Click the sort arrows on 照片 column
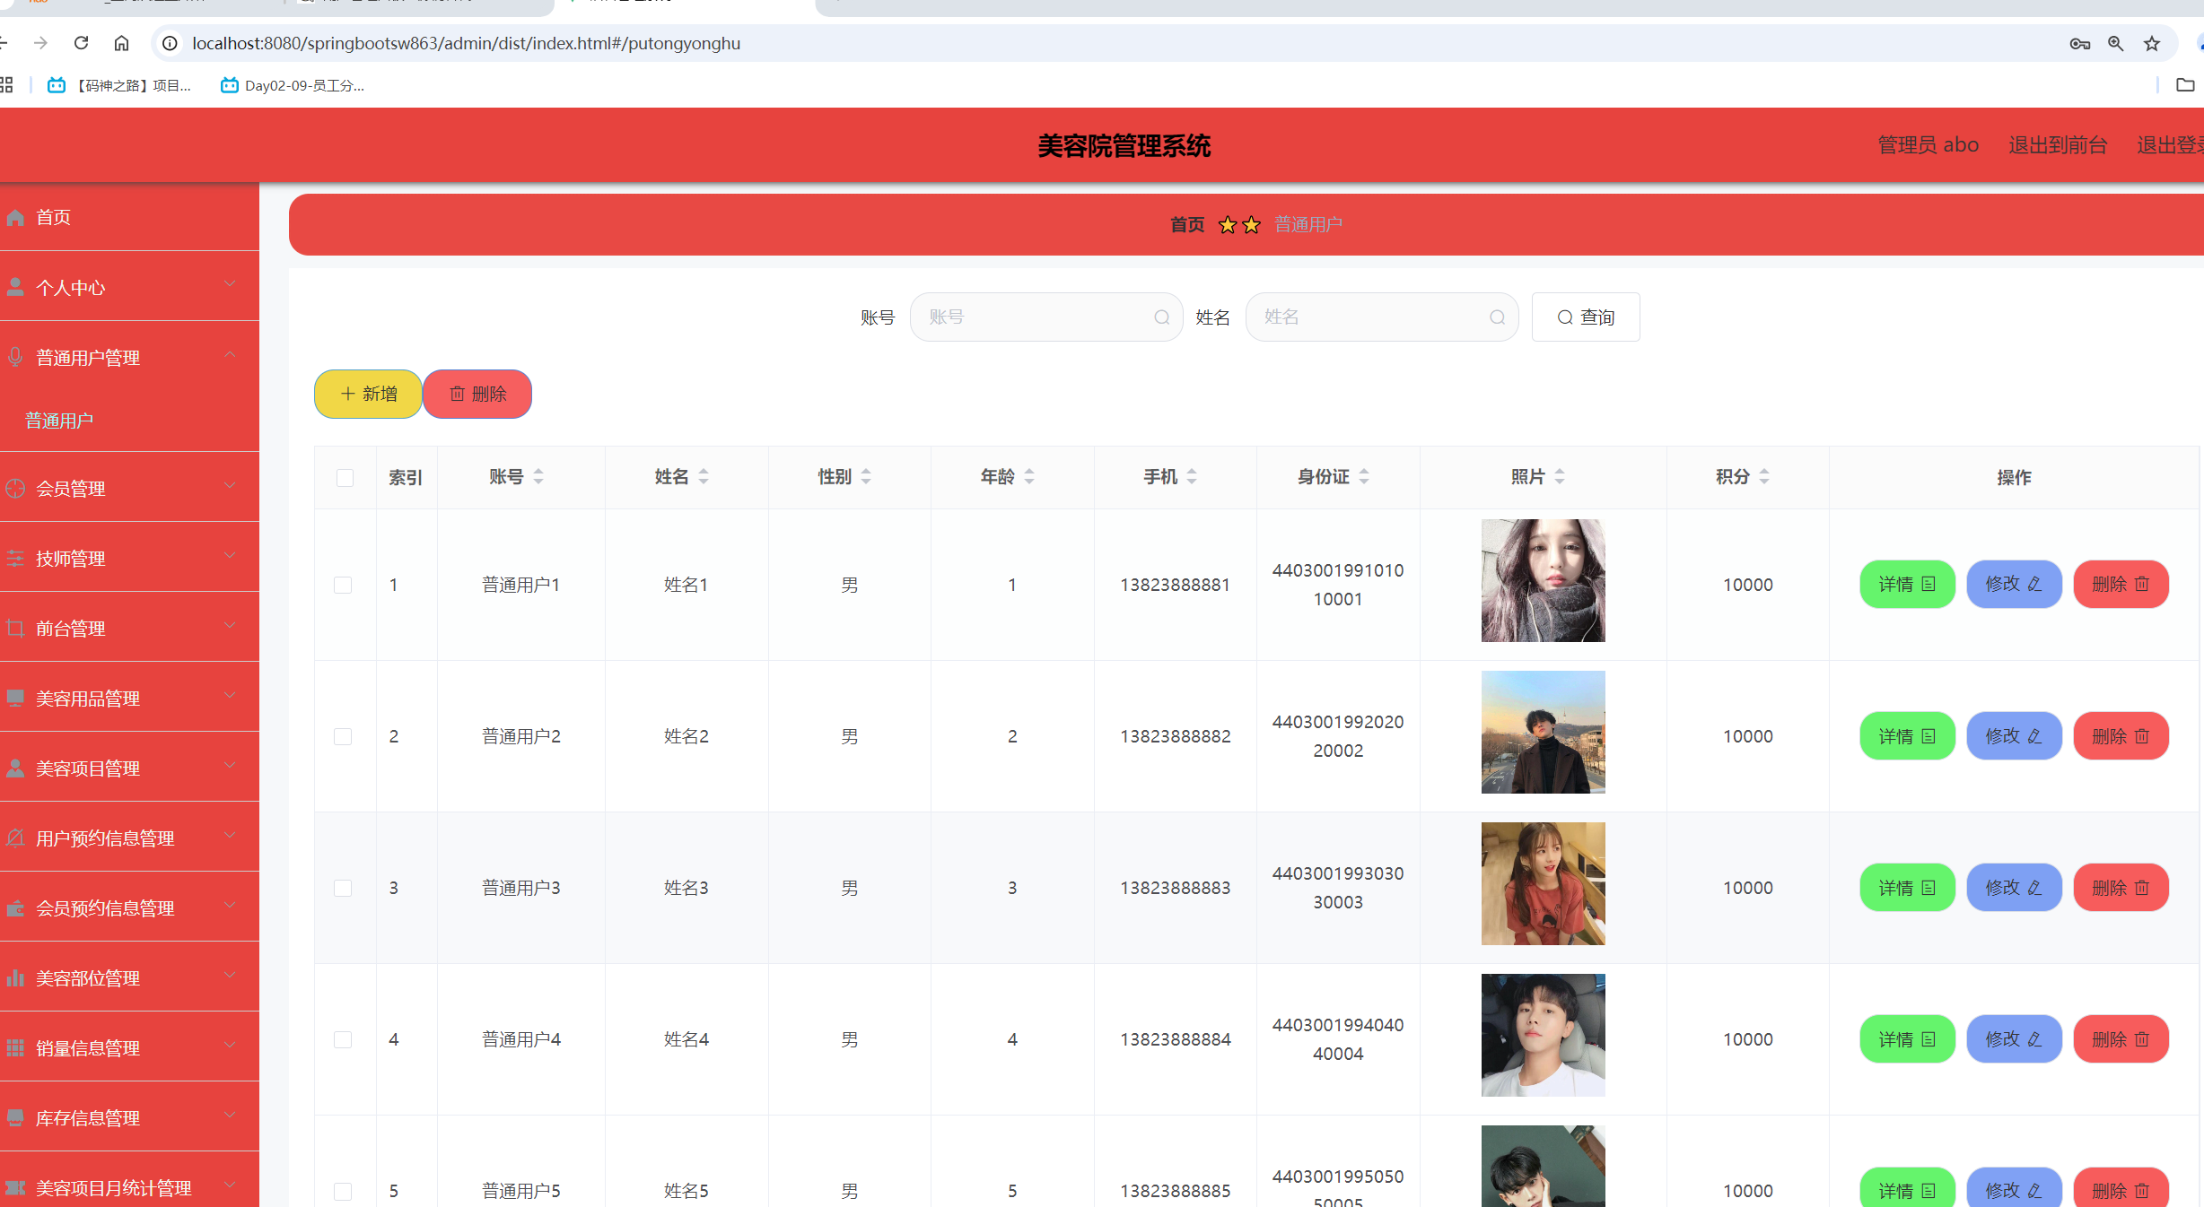This screenshot has width=2204, height=1207. pos(1560,477)
